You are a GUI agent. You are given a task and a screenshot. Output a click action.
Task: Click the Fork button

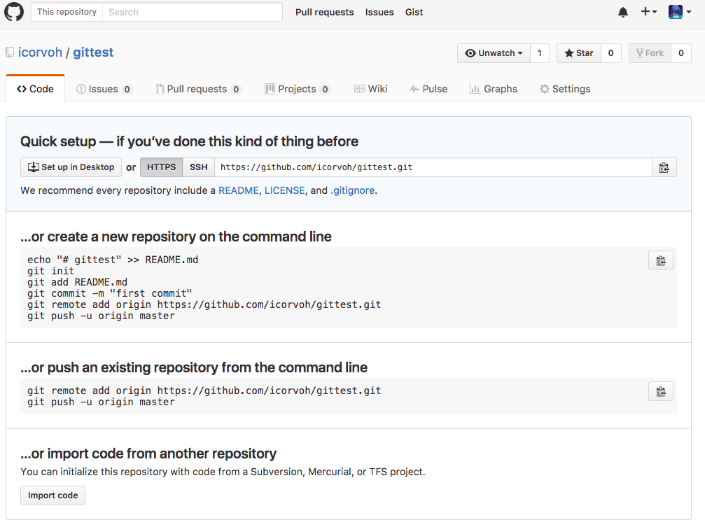click(650, 53)
